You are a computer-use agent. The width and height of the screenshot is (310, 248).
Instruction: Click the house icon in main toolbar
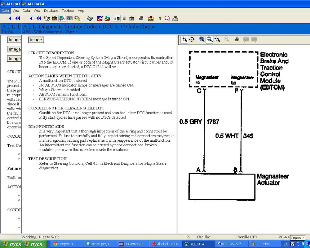[x=55, y=19]
